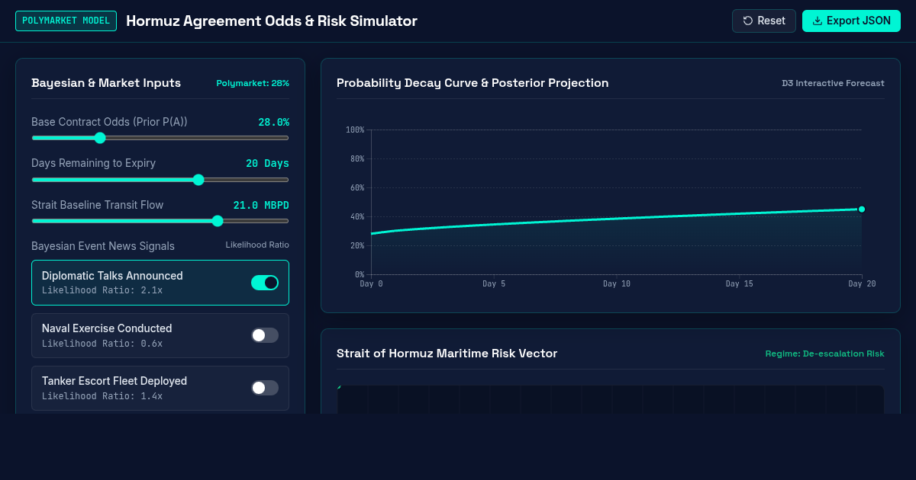
Task: Enable the Tanker Escort Fleet Deployed toggle
Action: pyautogui.click(x=265, y=388)
